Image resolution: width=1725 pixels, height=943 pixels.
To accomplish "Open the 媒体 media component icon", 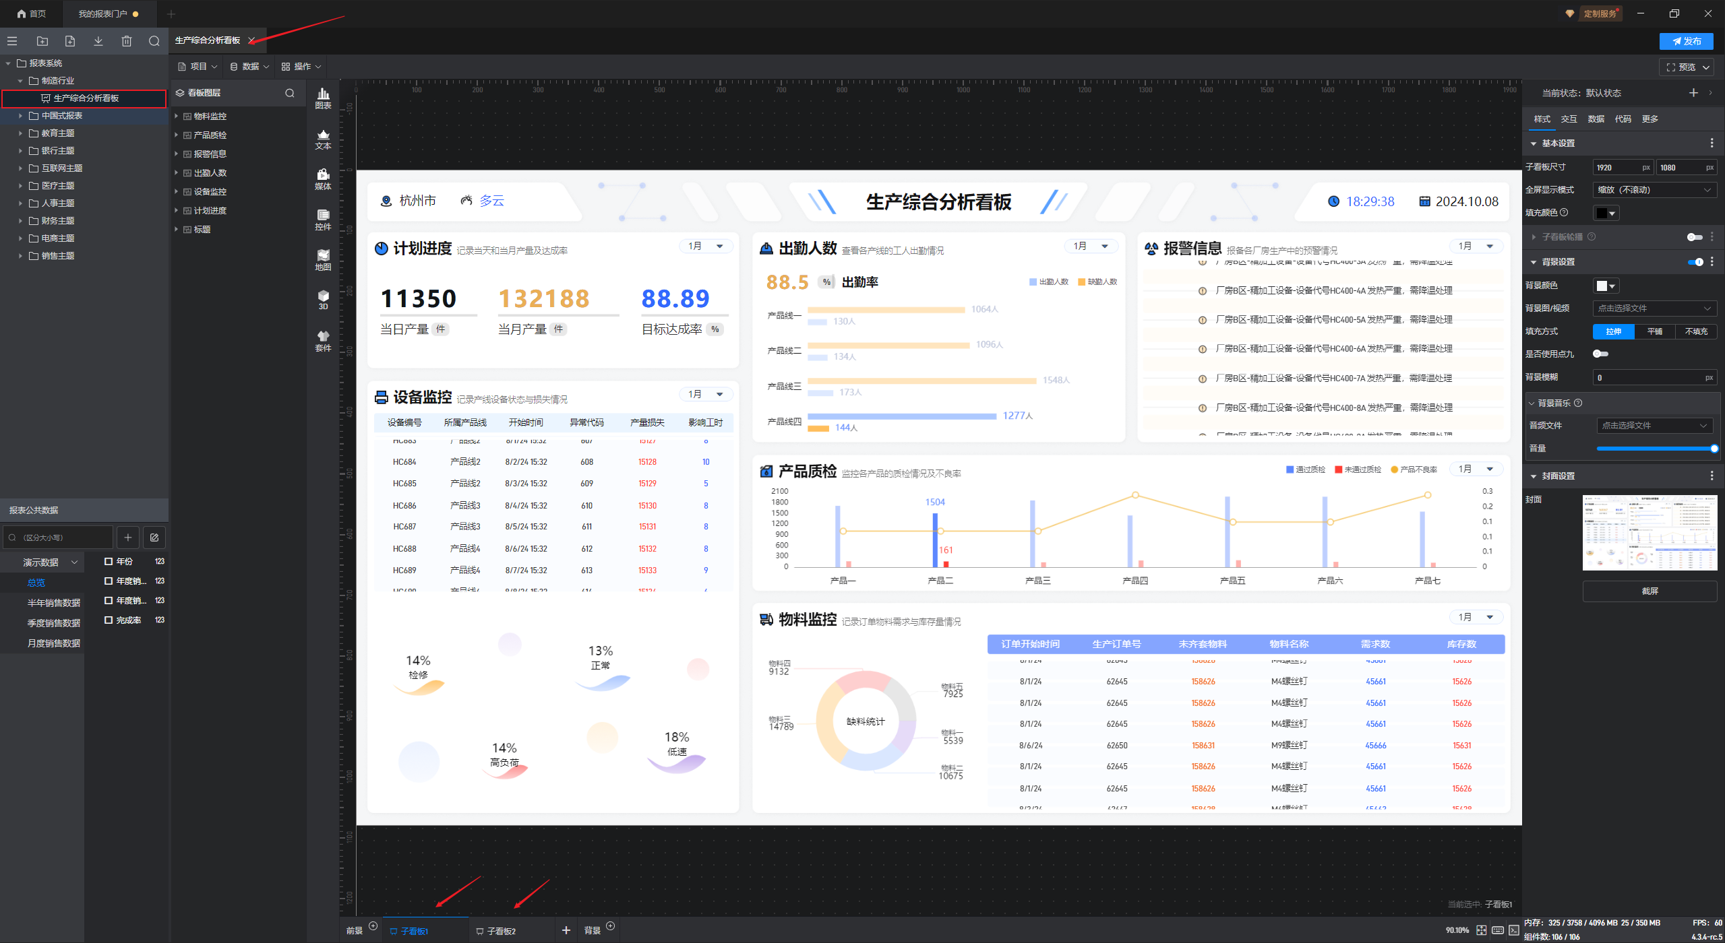I will click(323, 179).
